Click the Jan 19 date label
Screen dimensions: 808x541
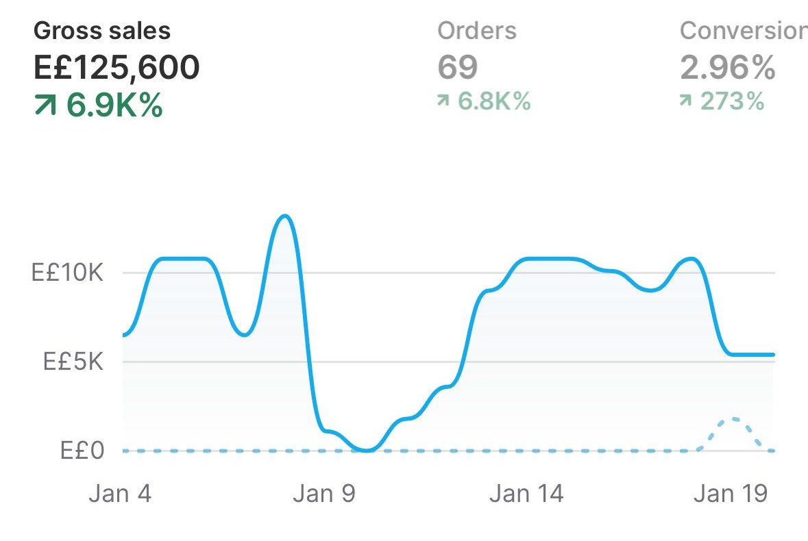click(x=731, y=493)
